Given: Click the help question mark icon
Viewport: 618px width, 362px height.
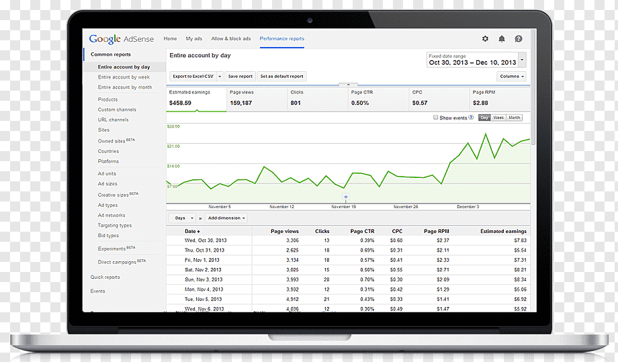Looking at the screenshot, I should point(519,38).
